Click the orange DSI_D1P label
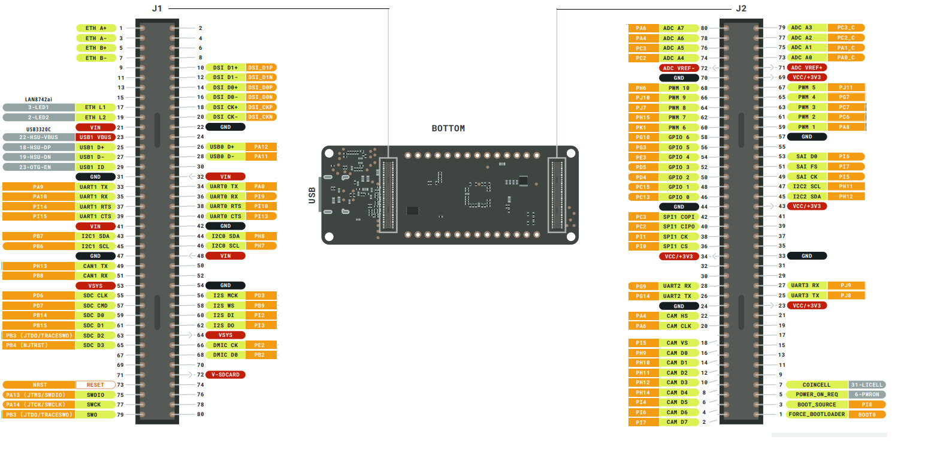934x464 pixels. click(x=261, y=68)
